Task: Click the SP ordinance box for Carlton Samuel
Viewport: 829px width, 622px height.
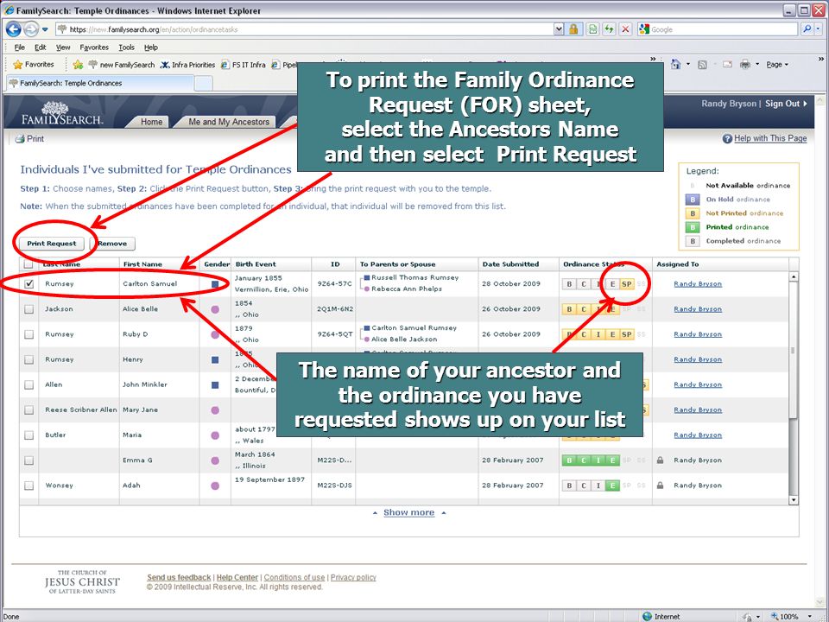Action: pos(627,284)
